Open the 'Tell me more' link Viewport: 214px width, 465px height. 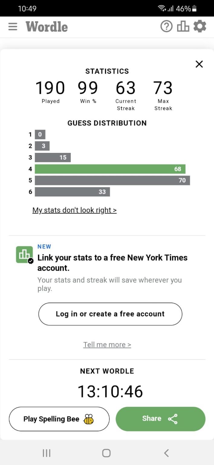pyautogui.click(x=107, y=345)
